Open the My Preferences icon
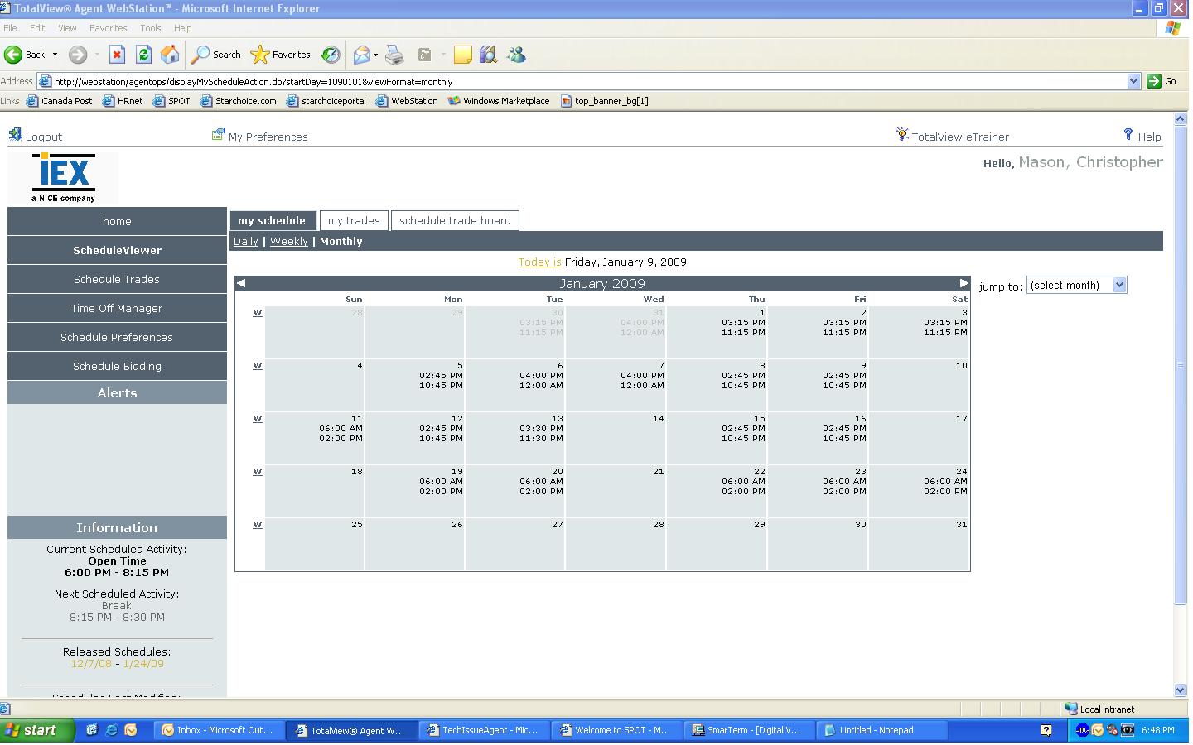Viewport: 1193px width, 745px height. coord(219,135)
